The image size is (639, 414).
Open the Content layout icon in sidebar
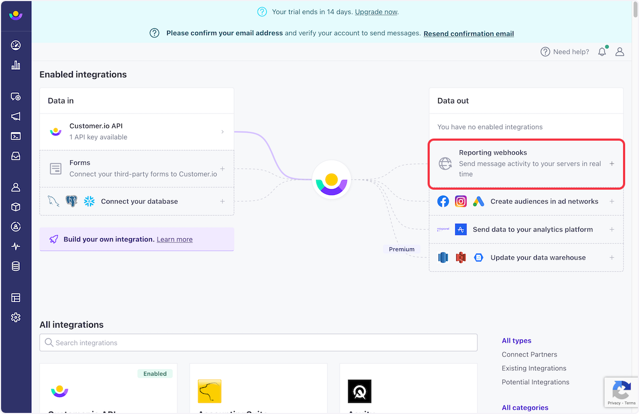(x=15, y=297)
